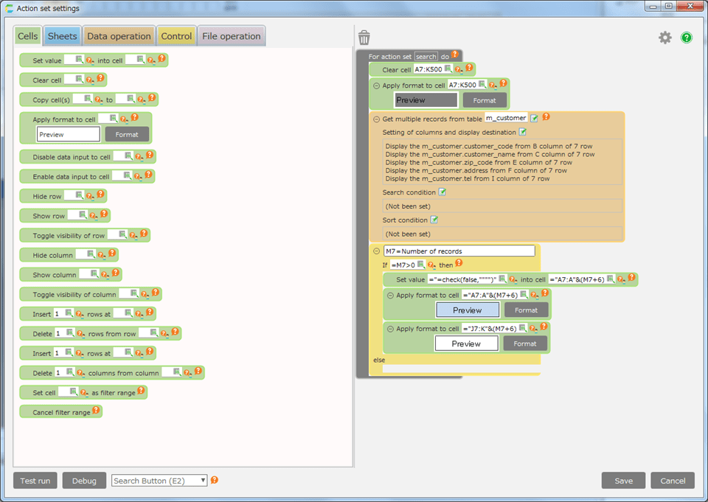Click the trash can delete icon
This screenshot has height=502, width=708.
tap(364, 38)
